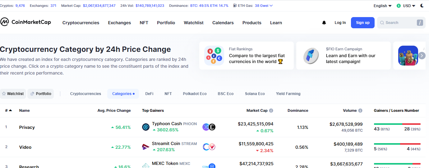This screenshot has width=429, height=168.
Task: Open the $FIO Earn Campaign card
Action: pos(344,56)
